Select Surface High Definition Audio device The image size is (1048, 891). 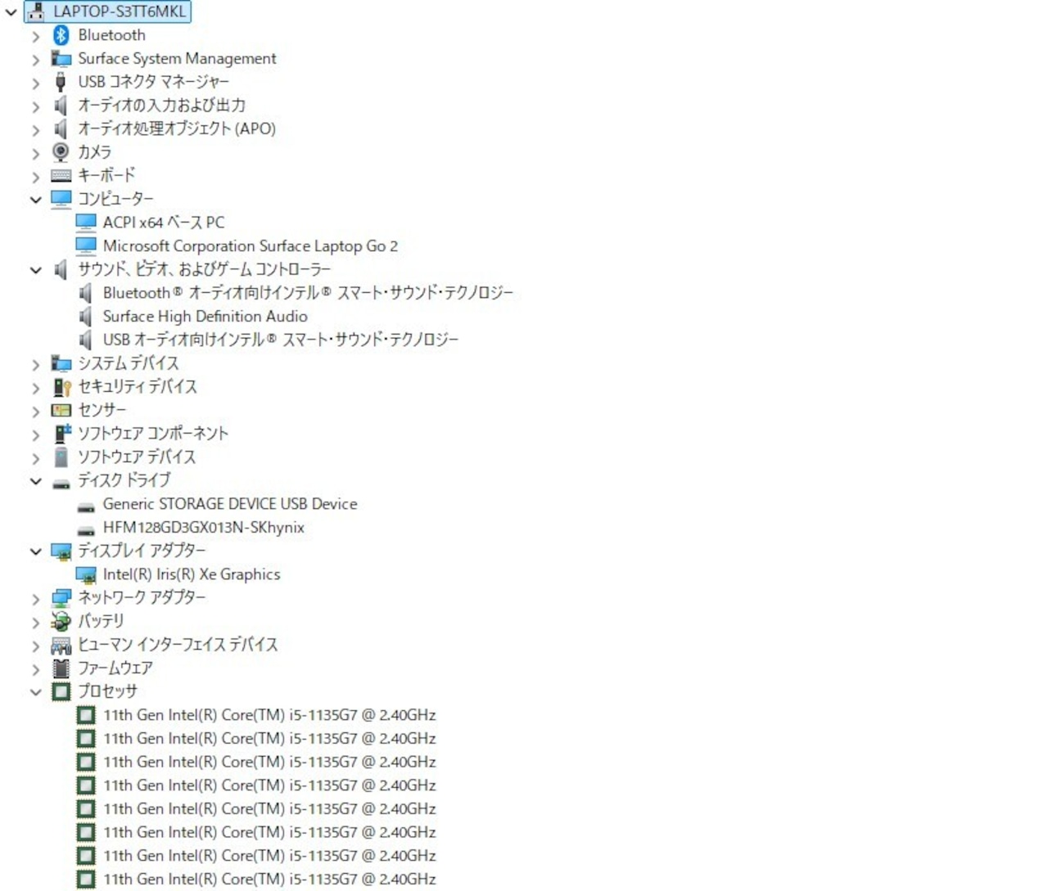pyautogui.click(x=206, y=317)
